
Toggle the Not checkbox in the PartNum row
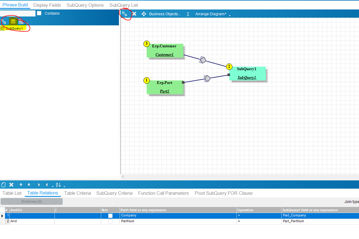(110, 221)
